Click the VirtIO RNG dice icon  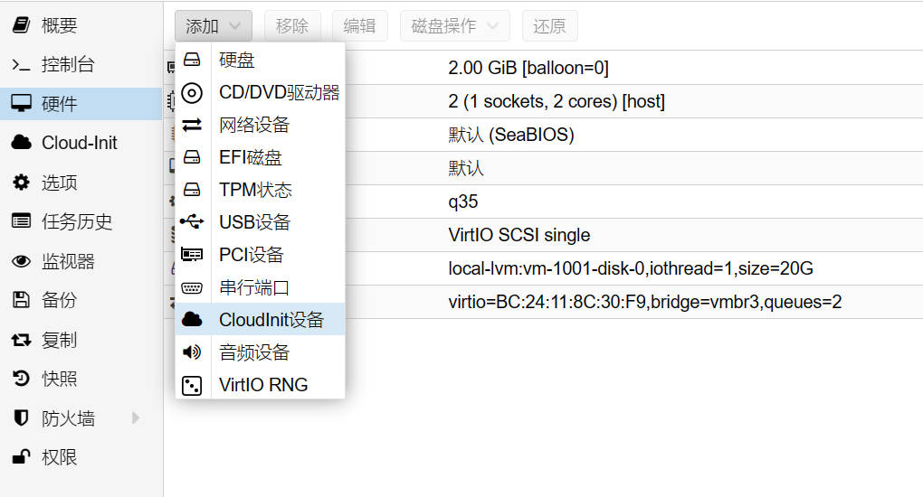[x=192, y=385]
